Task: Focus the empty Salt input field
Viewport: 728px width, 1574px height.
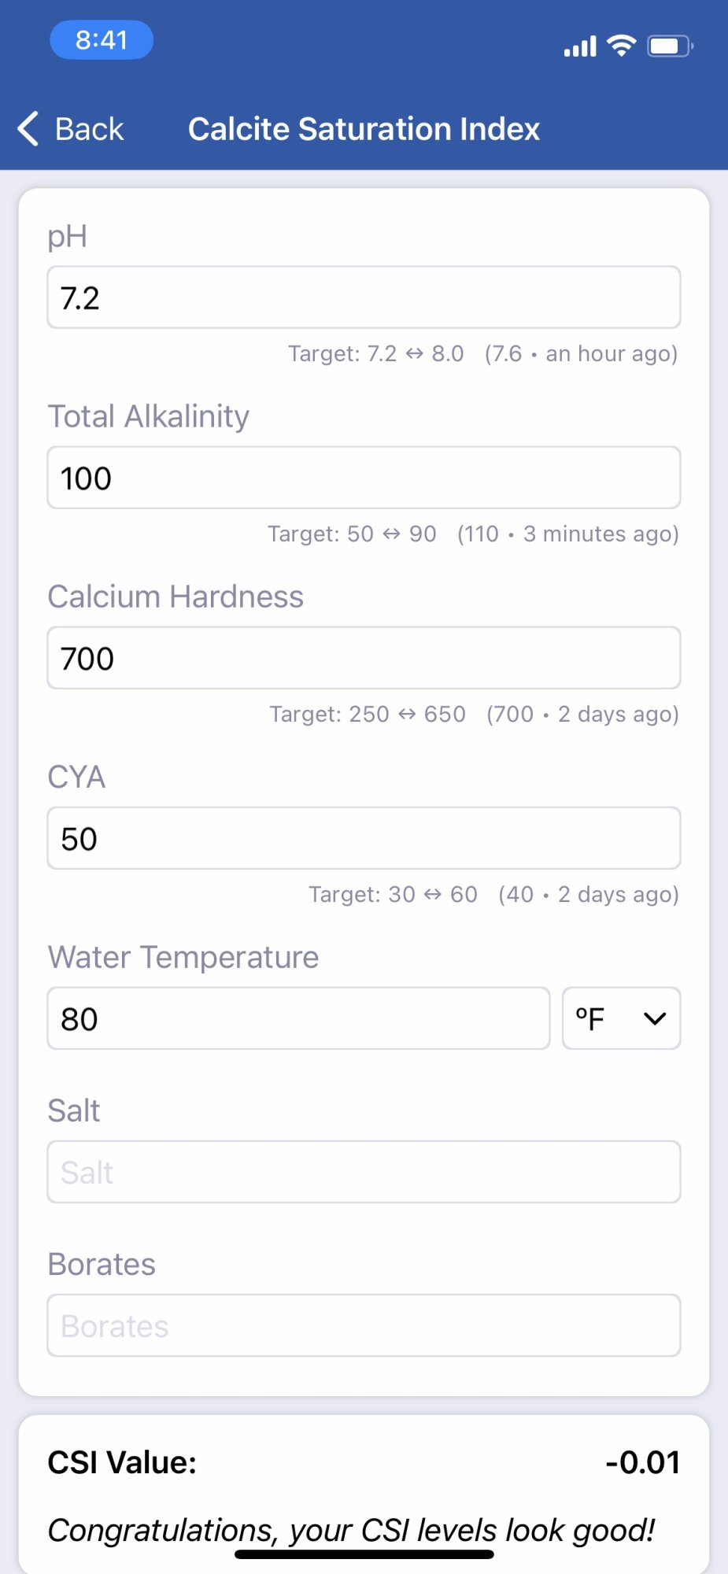Action: click(x=364, y=1172)
